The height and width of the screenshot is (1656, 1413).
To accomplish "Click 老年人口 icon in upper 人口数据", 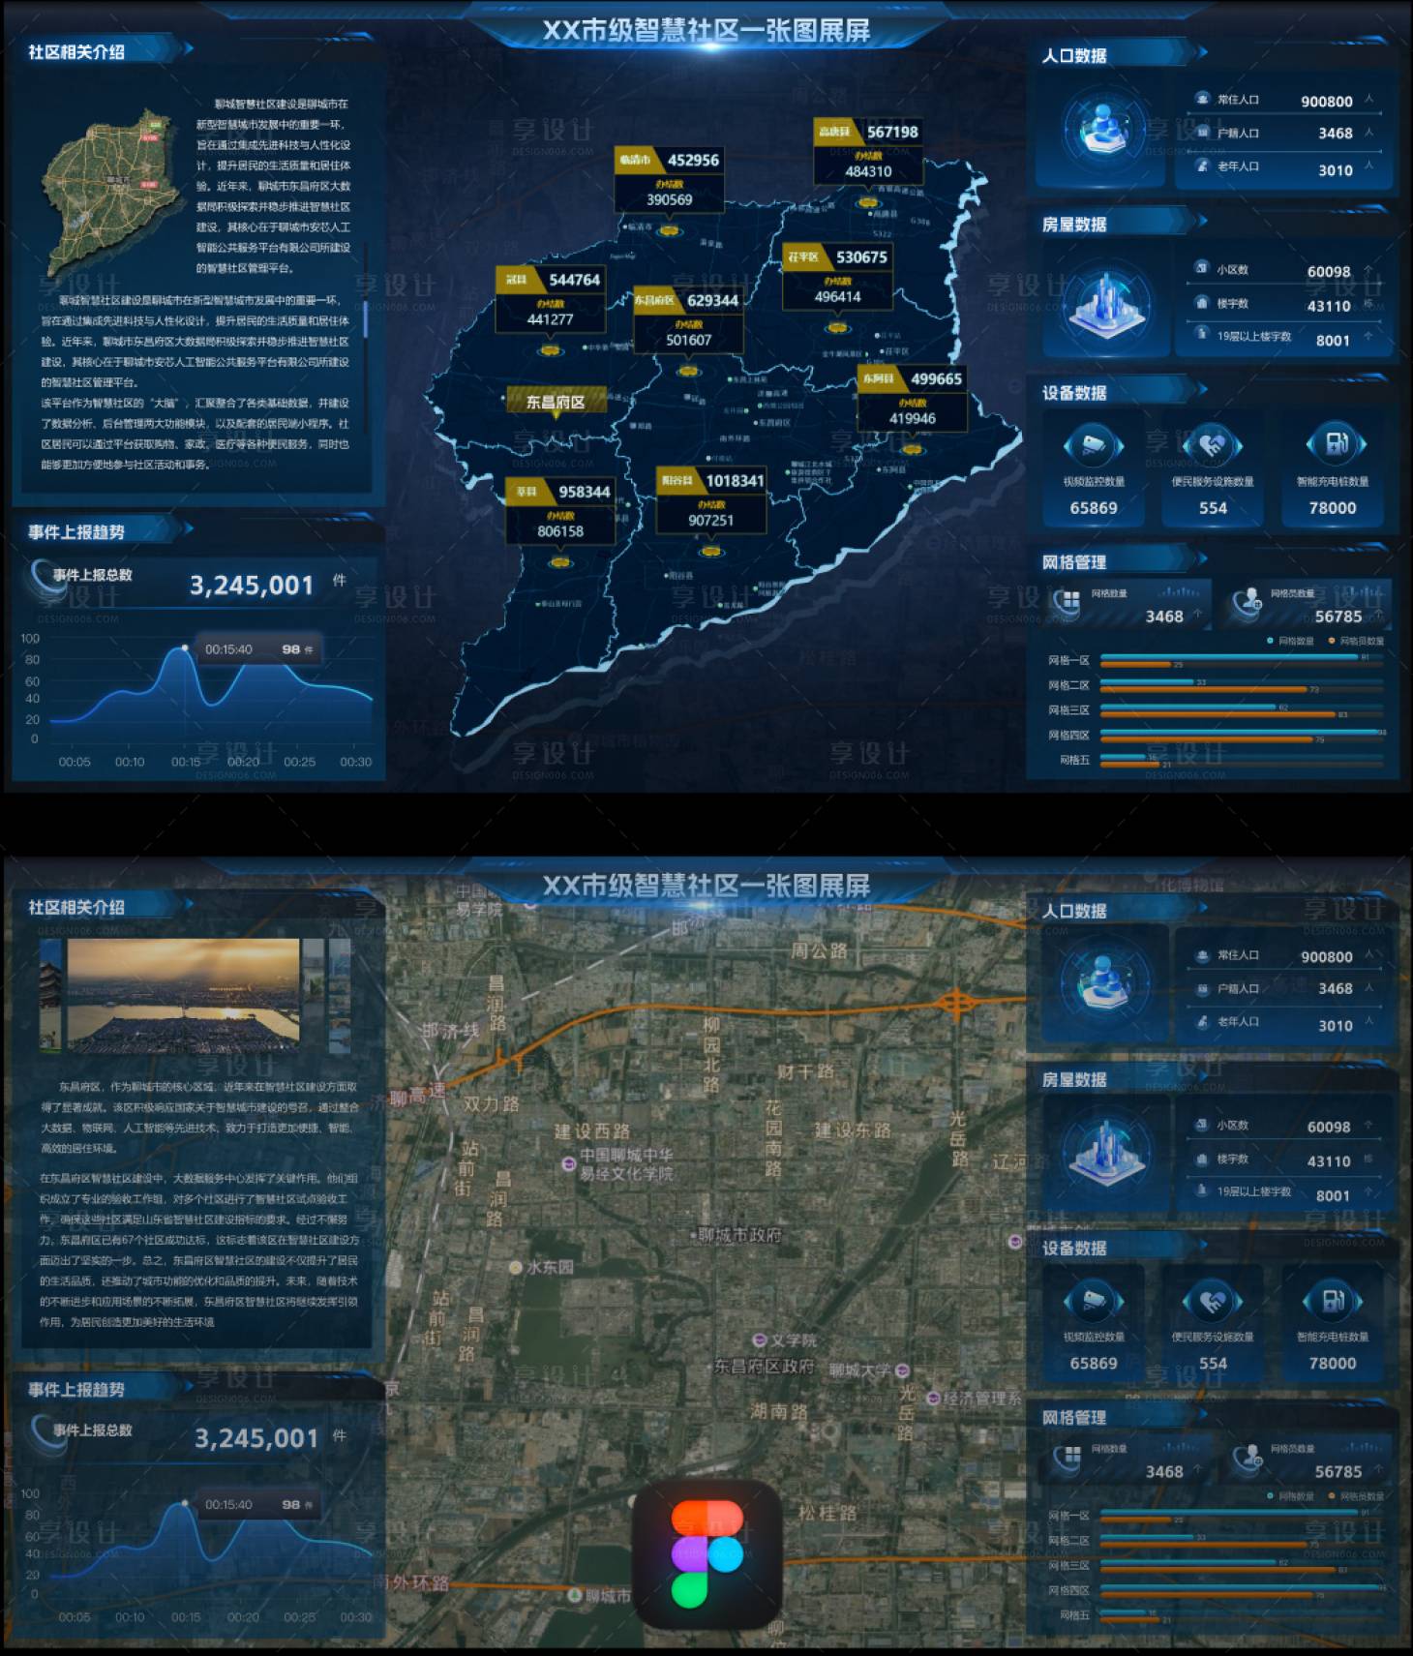I will point(1202,166).
